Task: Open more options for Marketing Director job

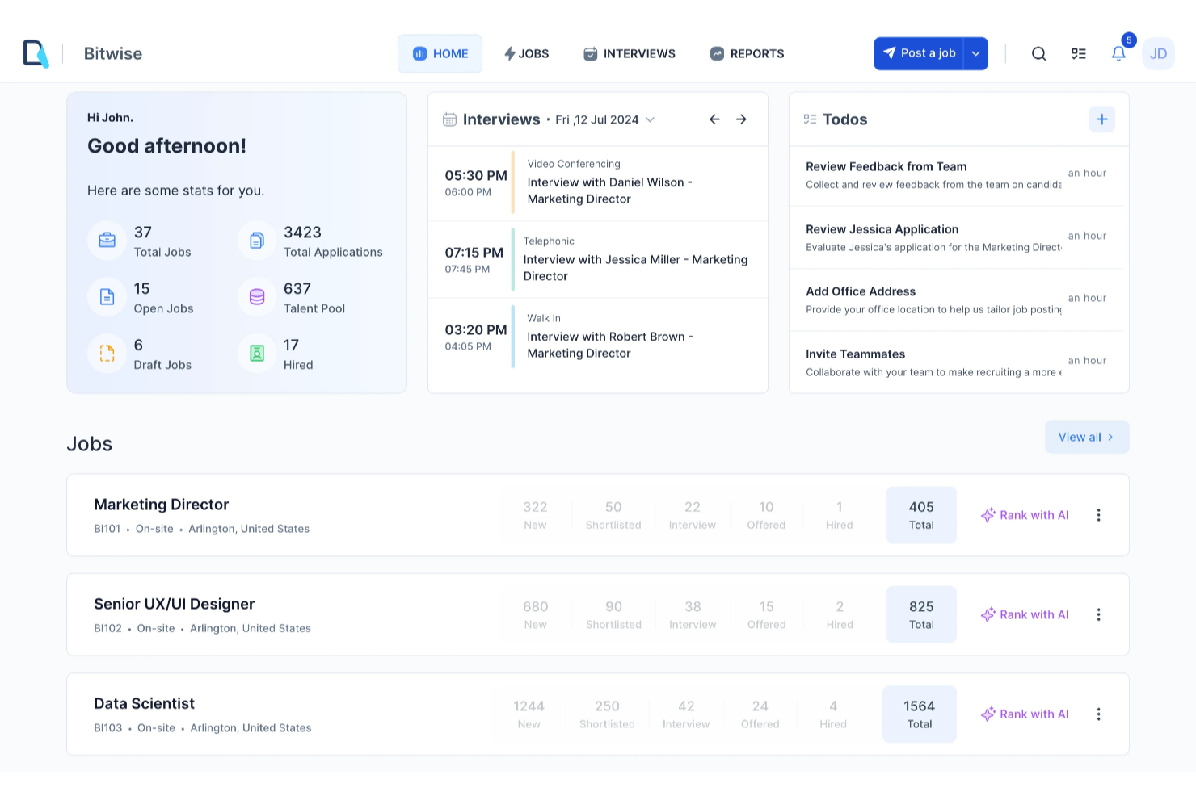Action: coord(1098,515)
